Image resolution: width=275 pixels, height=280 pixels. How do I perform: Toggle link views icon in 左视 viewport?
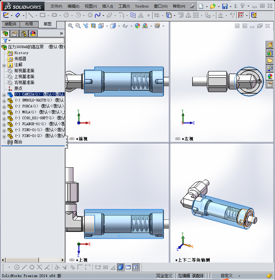pos(178,139)
